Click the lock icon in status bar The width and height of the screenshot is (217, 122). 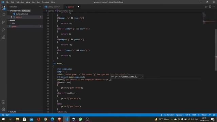[161, 115]
